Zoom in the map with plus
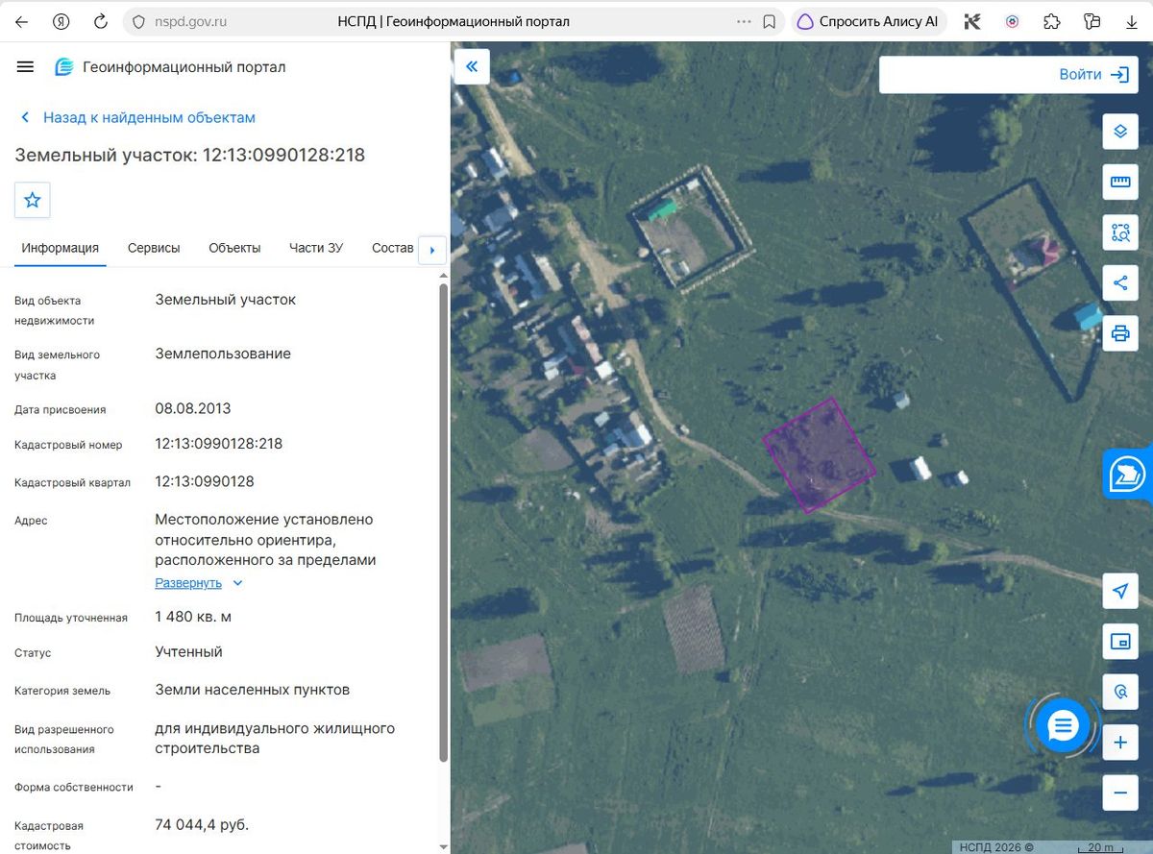The width and height of the screenshot is (1153, 854). pyautogui.click(x=1120, y=743)
